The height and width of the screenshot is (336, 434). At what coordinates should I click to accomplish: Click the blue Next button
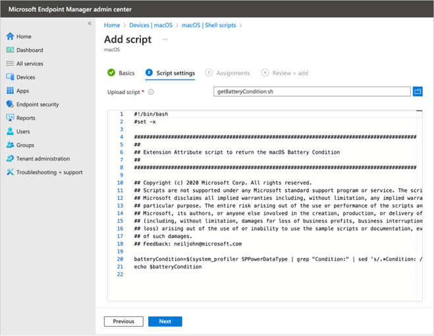[165, 321]
